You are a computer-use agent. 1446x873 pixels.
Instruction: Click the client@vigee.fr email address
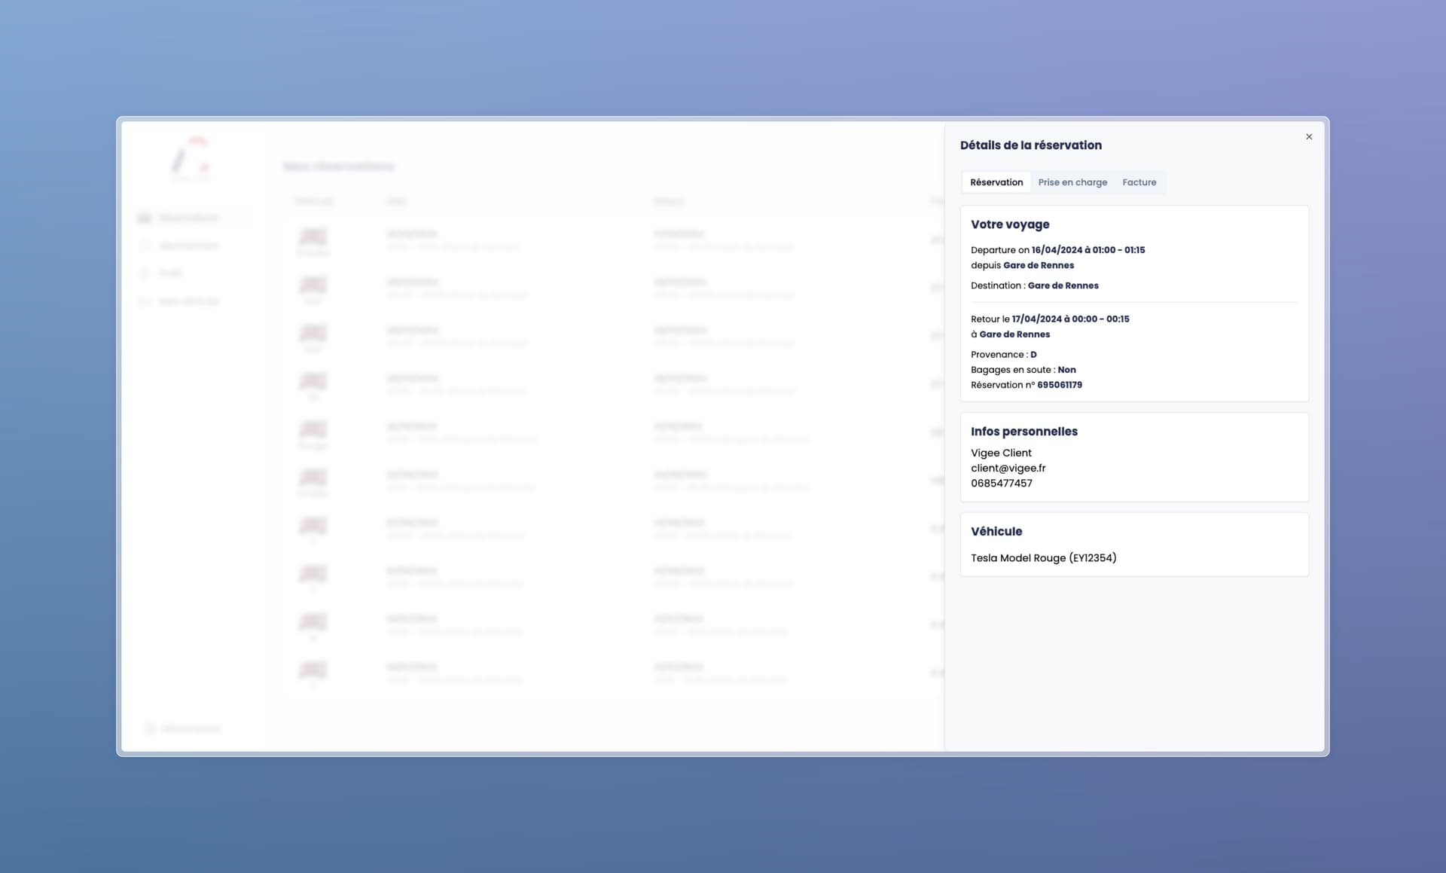point(1008,468)
